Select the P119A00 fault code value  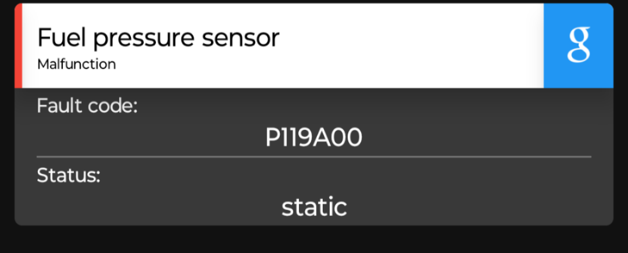pyautogui.click(x=314, y=138)
